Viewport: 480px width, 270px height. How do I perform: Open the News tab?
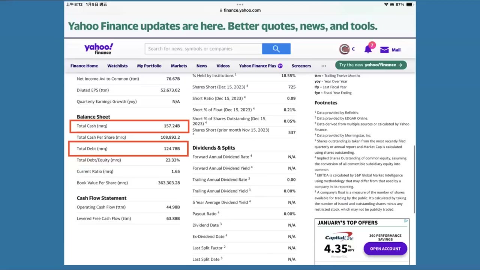click(202, 66)
